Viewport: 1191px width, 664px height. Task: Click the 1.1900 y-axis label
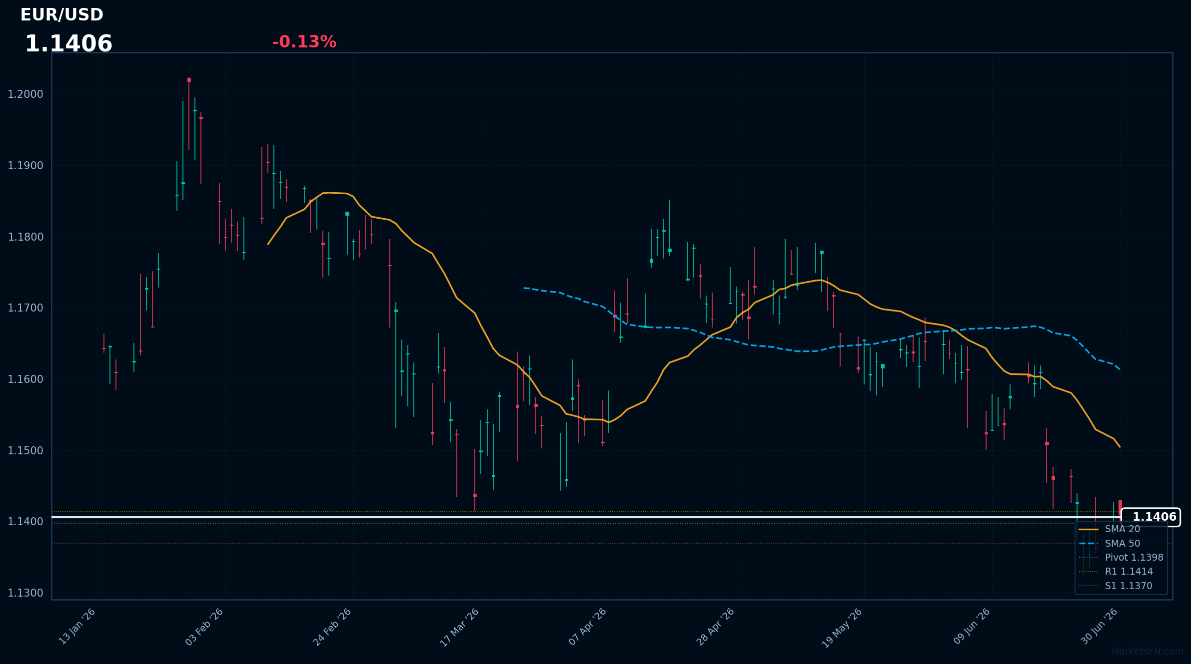[25, 166]
